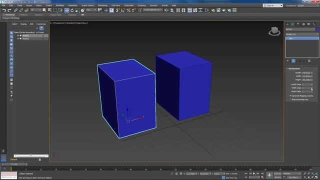Activate Bind to Space Warp tool

(26, 10)
